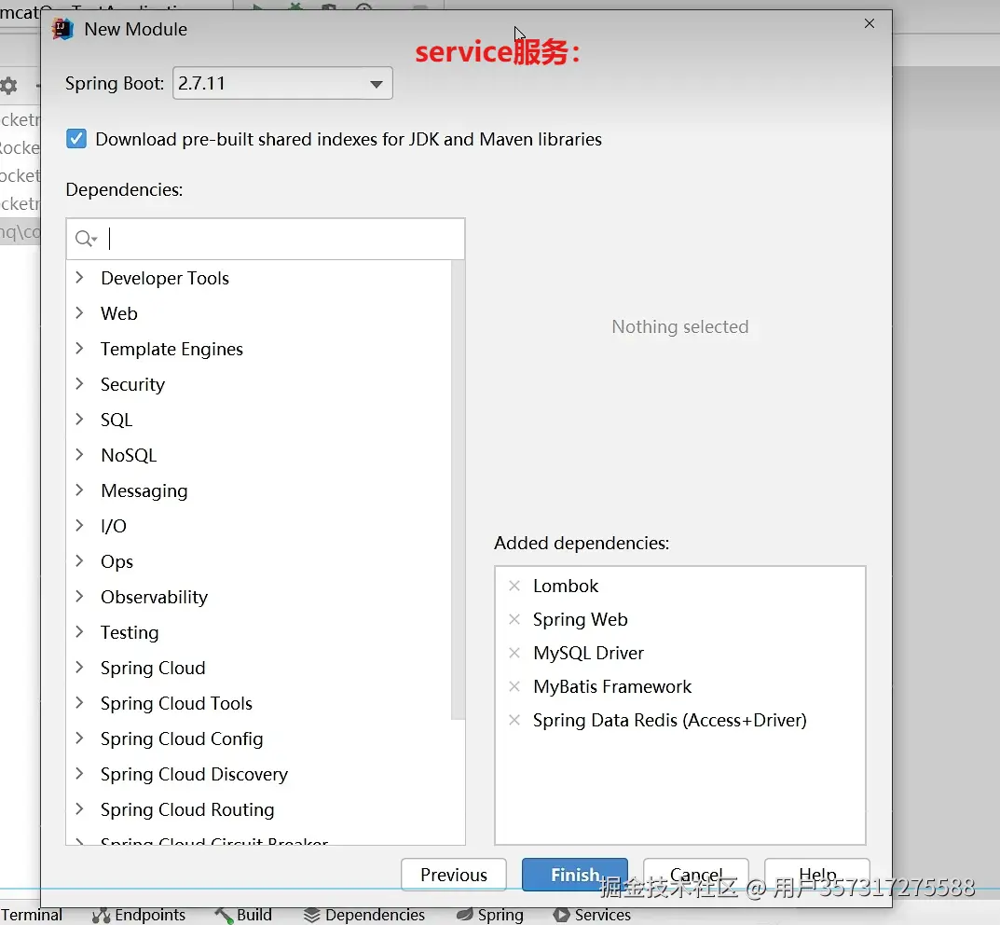Expand the Spring Cloud Config category
This screenshot has width=1000, height=925.
(80, 739)
